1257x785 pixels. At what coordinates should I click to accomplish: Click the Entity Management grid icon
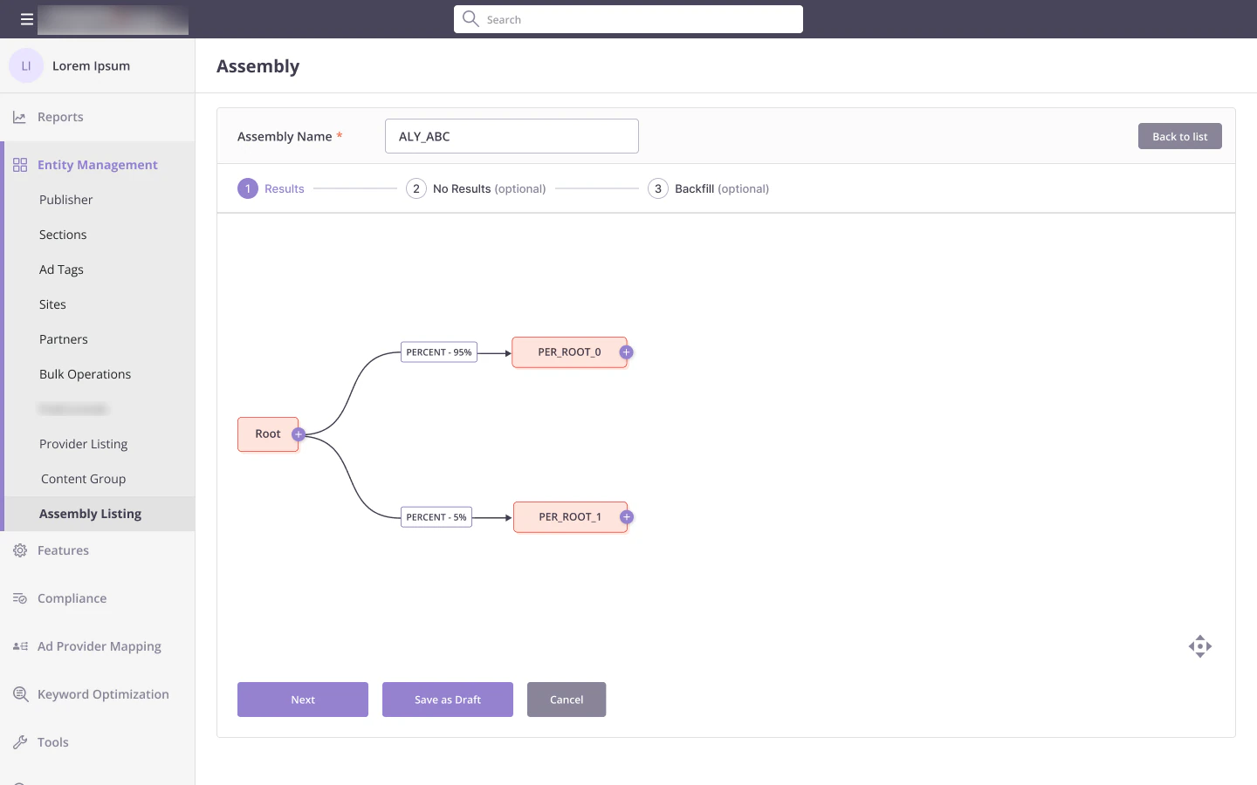pos(20,165)
